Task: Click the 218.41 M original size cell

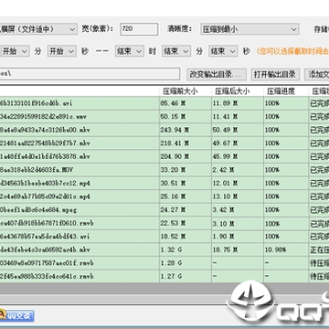Action: (x=186, y=143)
